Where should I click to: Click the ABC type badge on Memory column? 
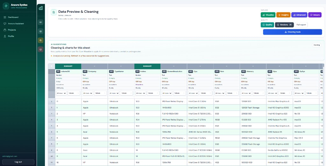click(x=244, y=71)
